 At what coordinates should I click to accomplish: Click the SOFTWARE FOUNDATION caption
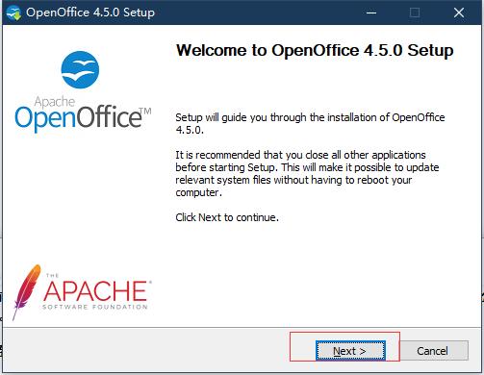pyautogui.click(x=95, y=307)
